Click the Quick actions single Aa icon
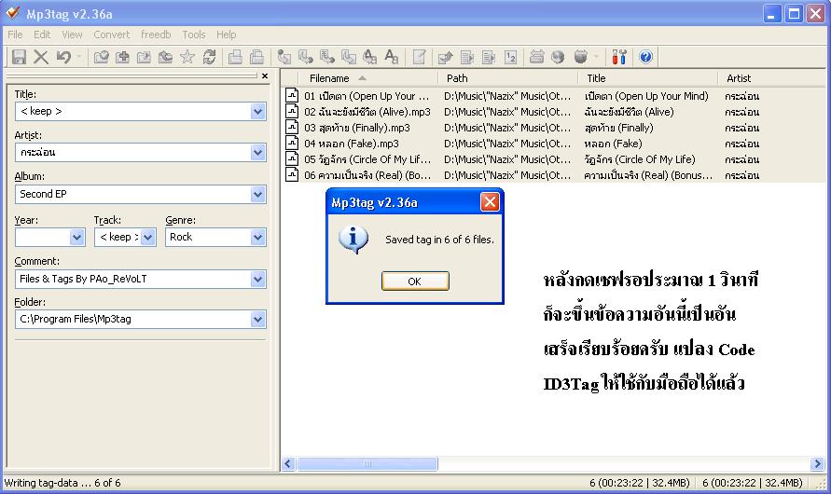The width and height of the screenshot is (831, 494). click(392, 57)
